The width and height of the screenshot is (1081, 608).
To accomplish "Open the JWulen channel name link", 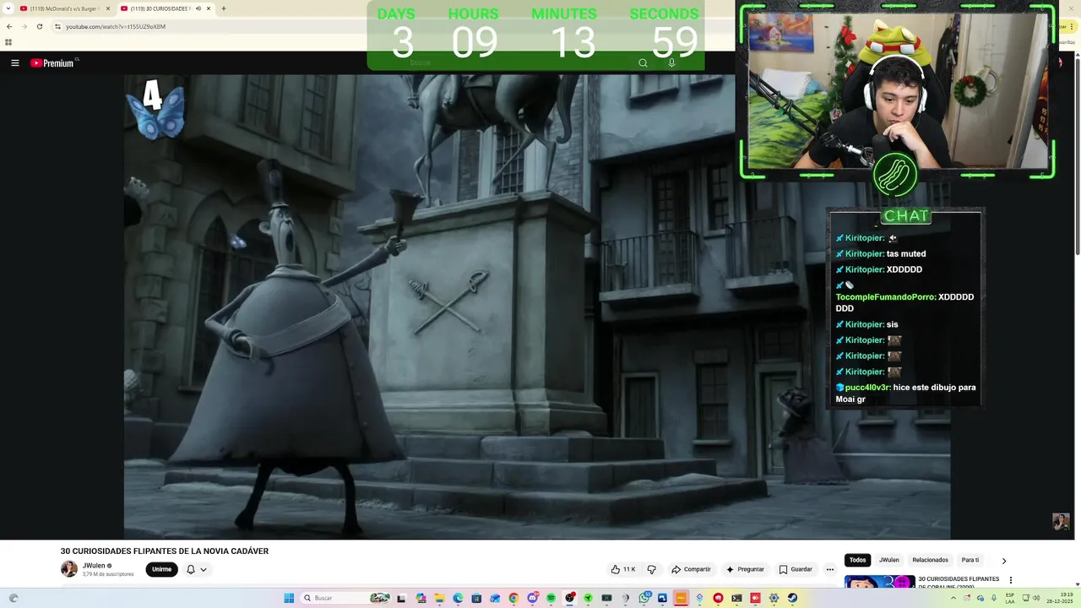I will pyautogui.click(x=94, y=566).
